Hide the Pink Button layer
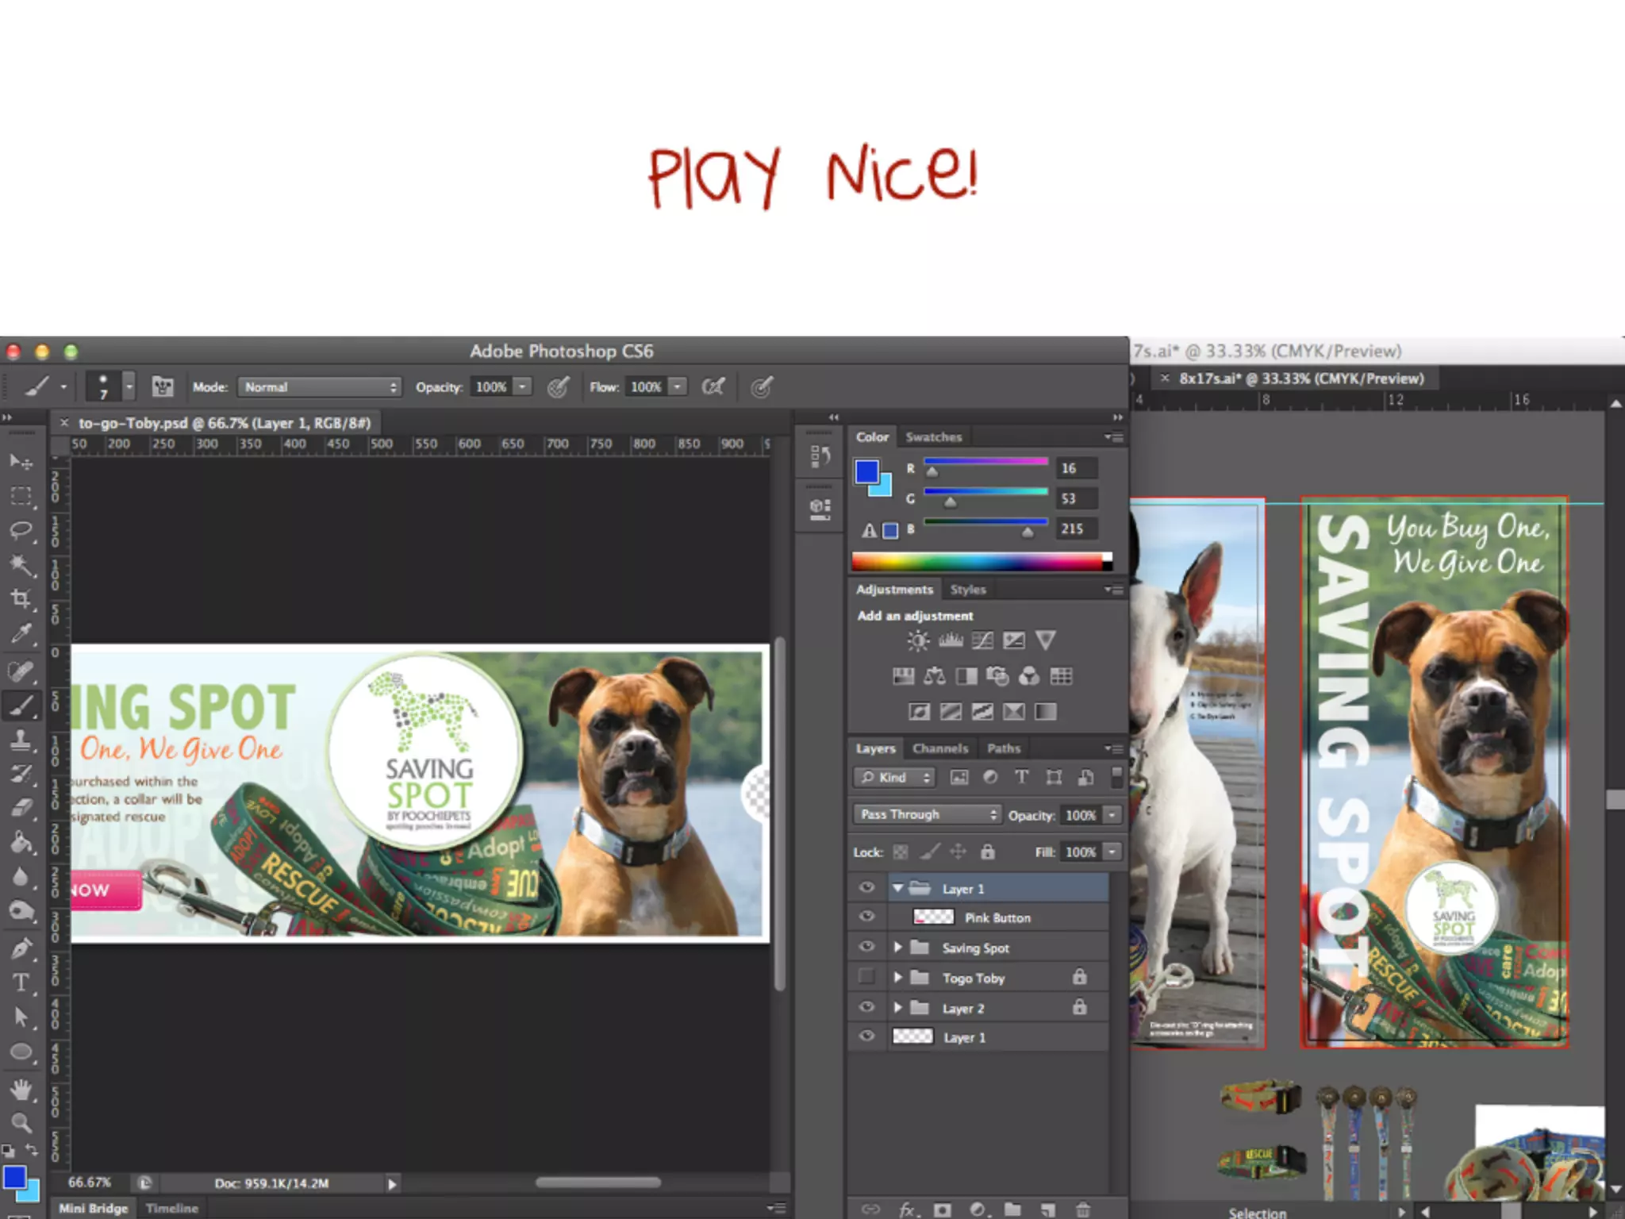This screenshot has height=1219, width=1625. pos(866,917)
